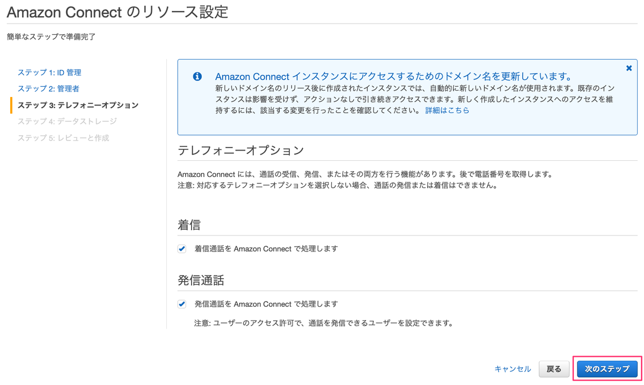Click the 次のステップ button

coord(607,369)
